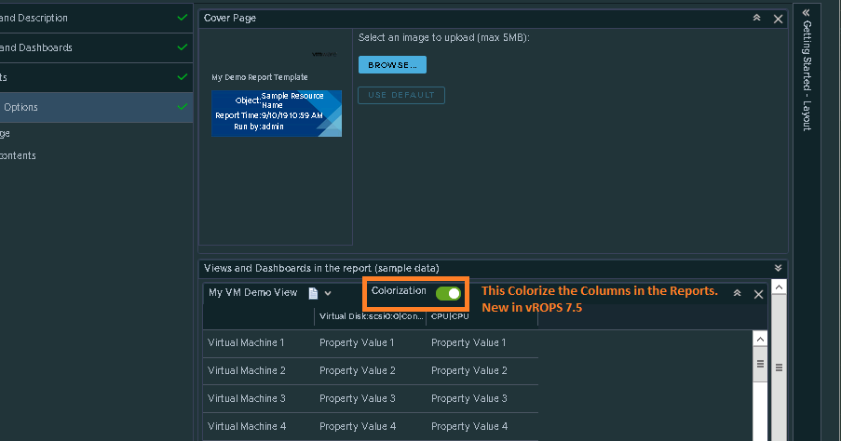Expand the Getting Started Layout sidebar
Screen dimensions: 841x441
[x=807, y=13]
